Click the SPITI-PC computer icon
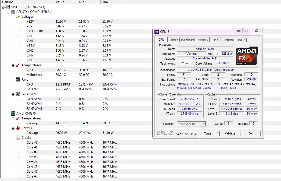The height and width of the screenshot is (181, 281). (x=8, y=7)
